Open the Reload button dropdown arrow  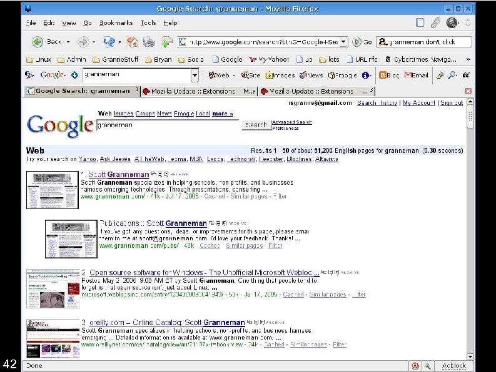[x=119, y=42]
